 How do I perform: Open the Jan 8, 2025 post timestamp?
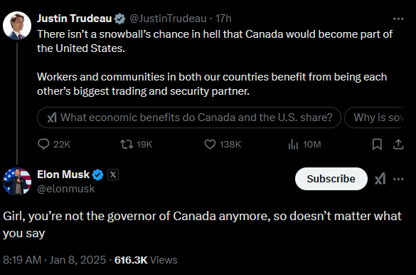[x=54, y=260]
